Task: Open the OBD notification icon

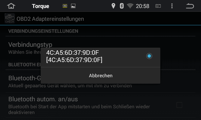Action: pyautogui.click(x=65, y=6)
